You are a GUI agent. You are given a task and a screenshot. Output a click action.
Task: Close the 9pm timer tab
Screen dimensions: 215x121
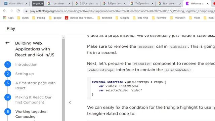click(x=180, y=4)
